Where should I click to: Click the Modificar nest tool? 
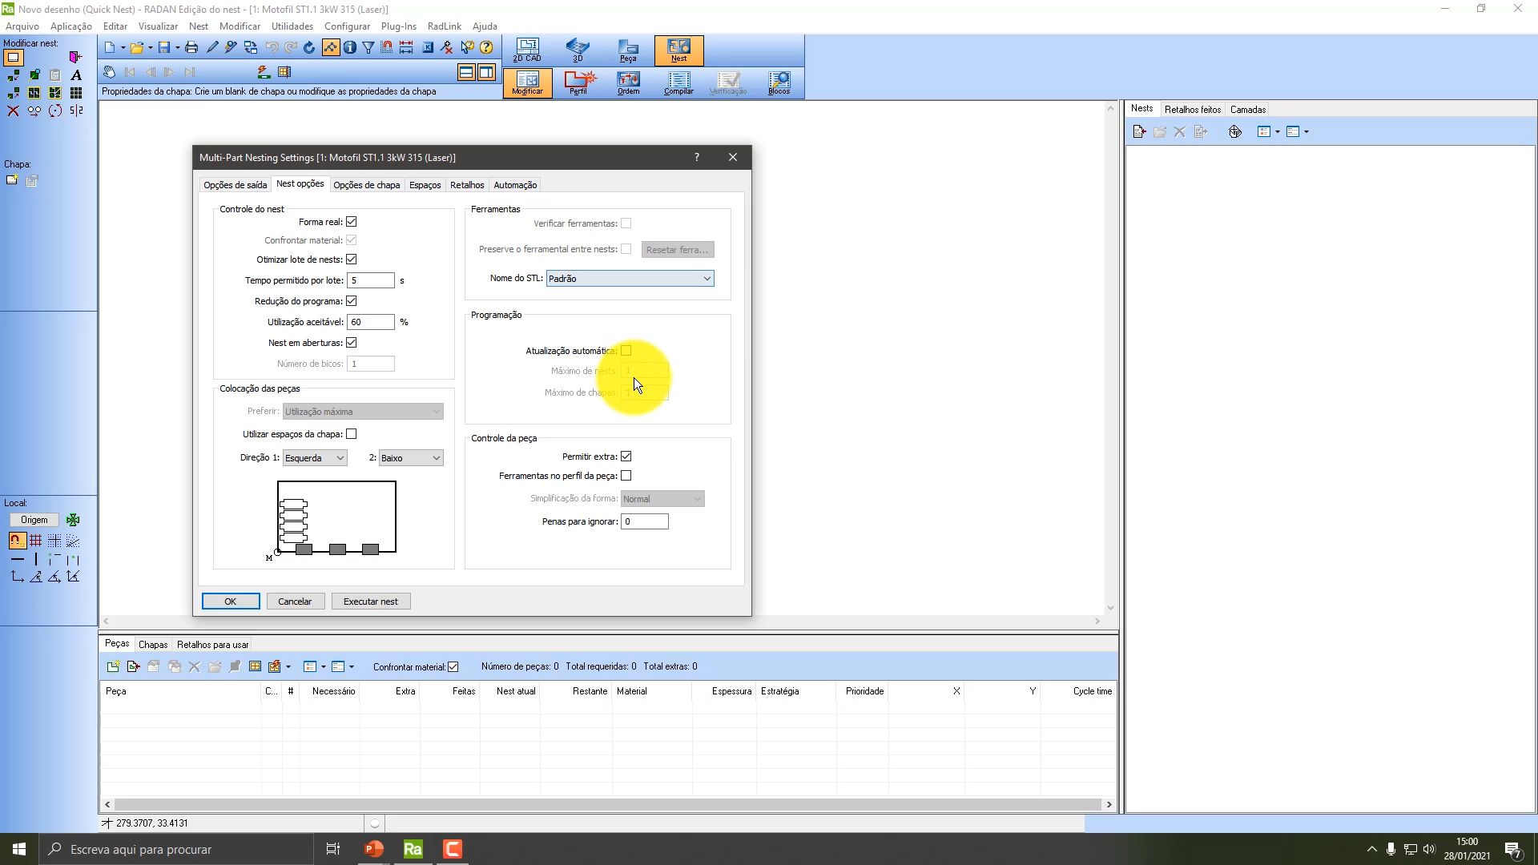[527, 82]
